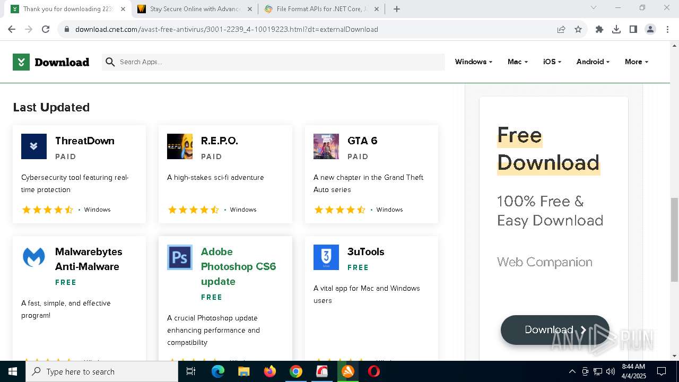Image resolution: width=679 pixels, height=382 pixels.
Task: Switch to the 'File Format APIs' tab
Action: pyautogui.click(x=321, y=9)
